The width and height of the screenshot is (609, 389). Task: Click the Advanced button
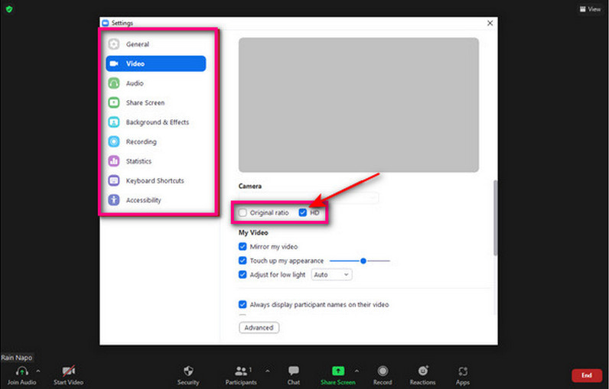click(x=259, y=328)
